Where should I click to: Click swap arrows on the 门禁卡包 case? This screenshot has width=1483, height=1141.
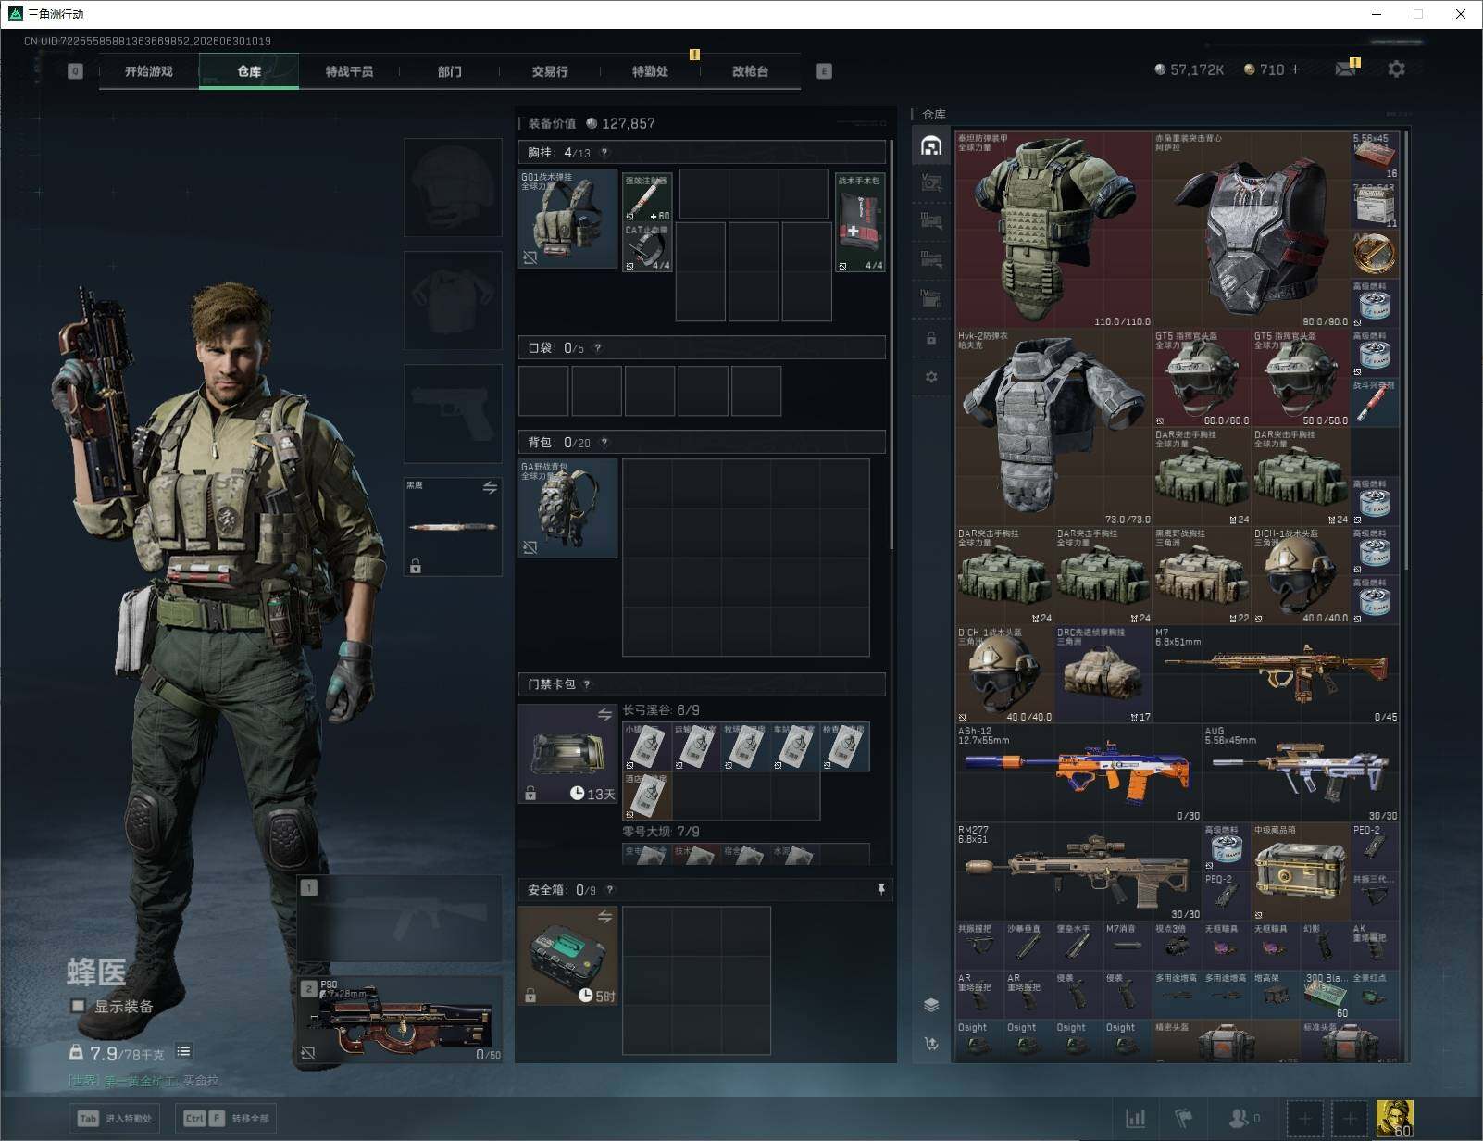point(604,714)
